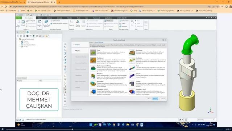Expand the Physics tree node
Viewport: 232px width, 131px height.
coord(20,41)
